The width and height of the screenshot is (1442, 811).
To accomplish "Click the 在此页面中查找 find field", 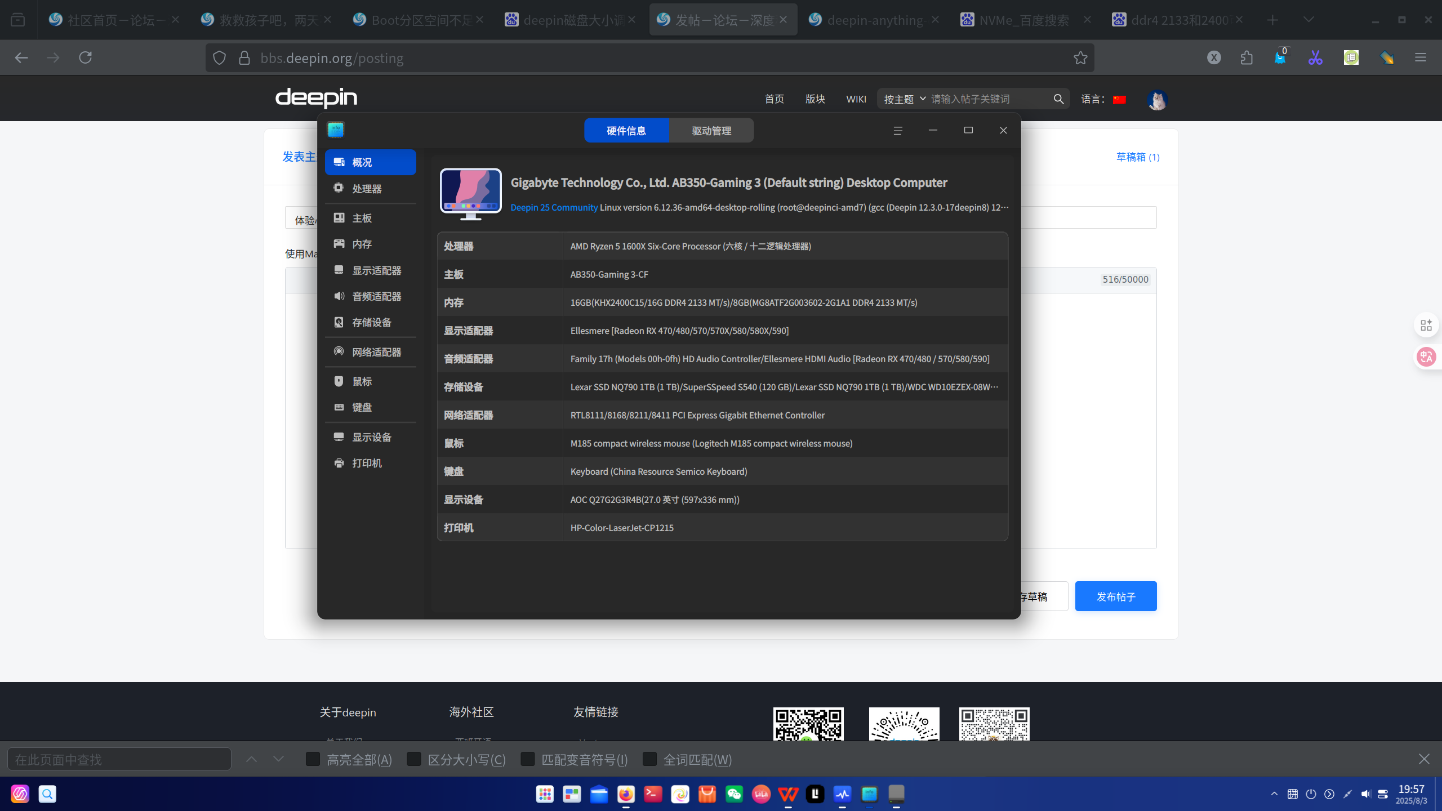I will pos(119,759).
